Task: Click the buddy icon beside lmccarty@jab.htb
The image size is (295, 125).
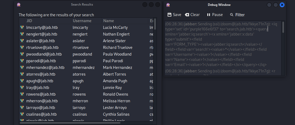Action: pos(22,28)
